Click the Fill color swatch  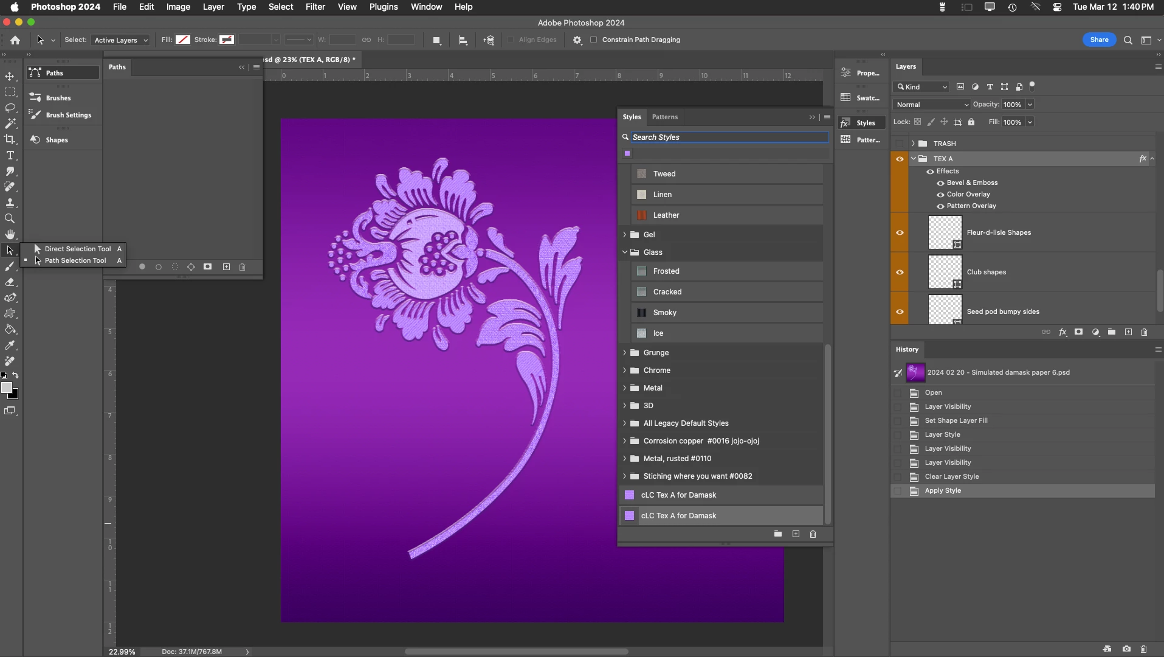point(183,40)
